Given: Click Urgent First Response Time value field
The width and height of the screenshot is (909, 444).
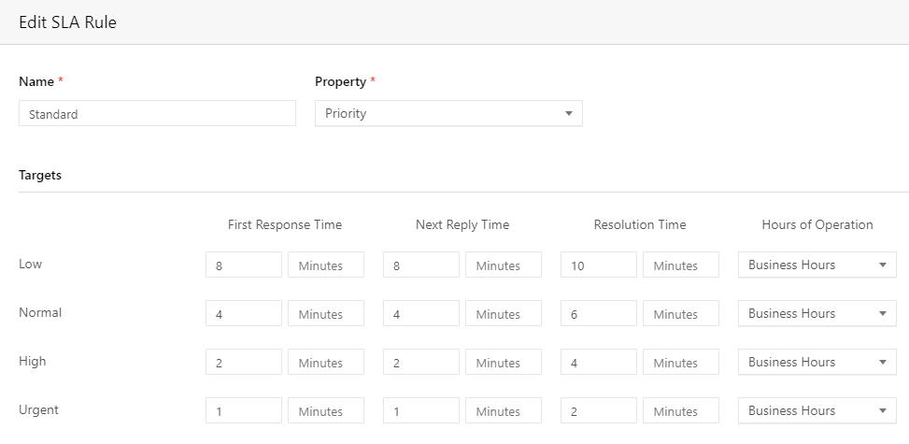Looking at the screenshot, I should 243,411.
